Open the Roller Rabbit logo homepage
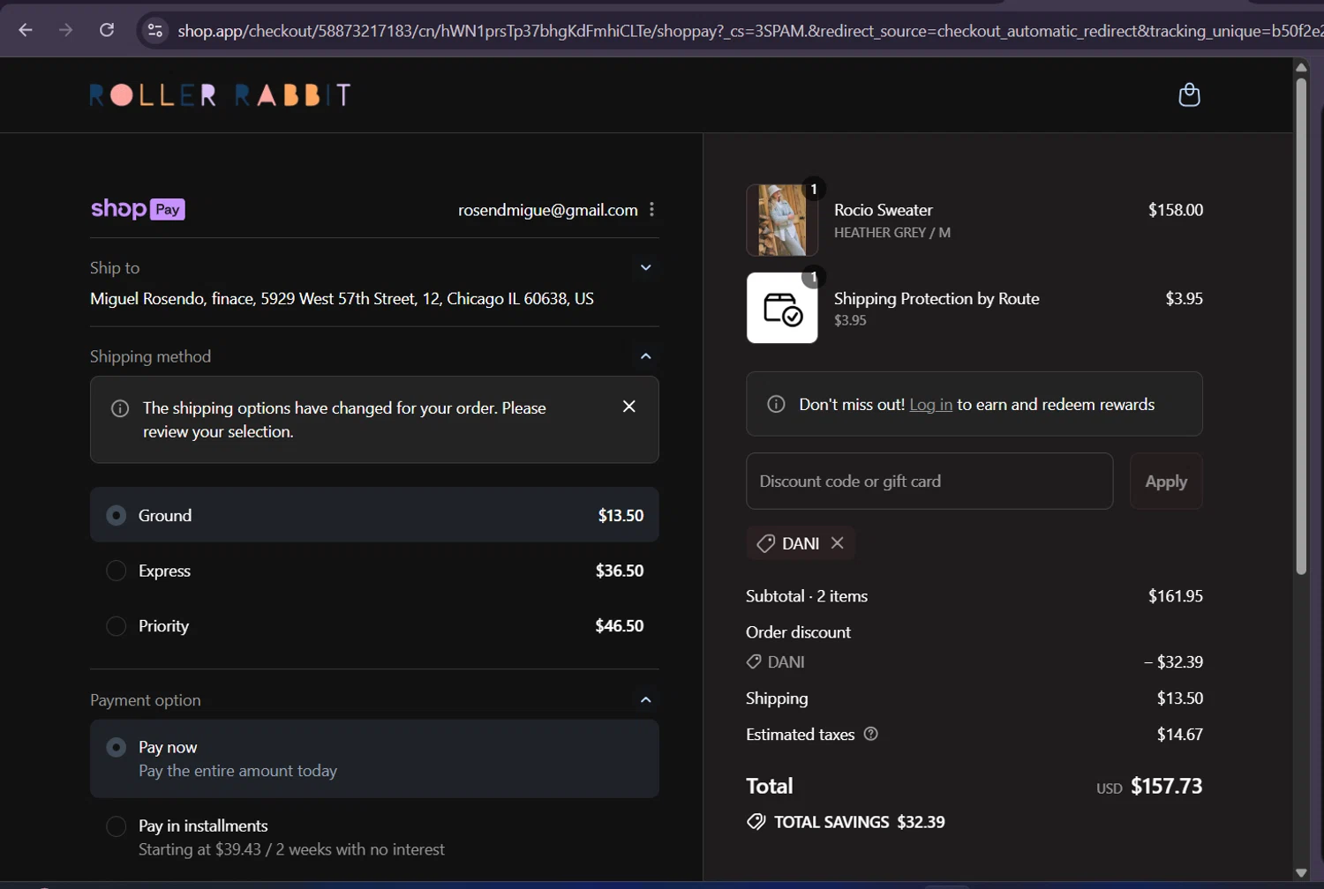 click(x=221, y=95)
